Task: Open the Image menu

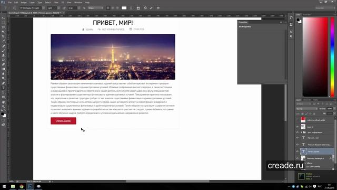Action: pos(24,2)
